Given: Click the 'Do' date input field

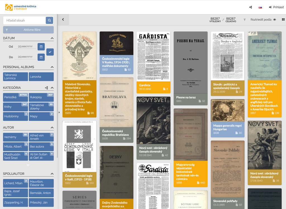Looking at the screenshot, I should click(x=25, y=57).
